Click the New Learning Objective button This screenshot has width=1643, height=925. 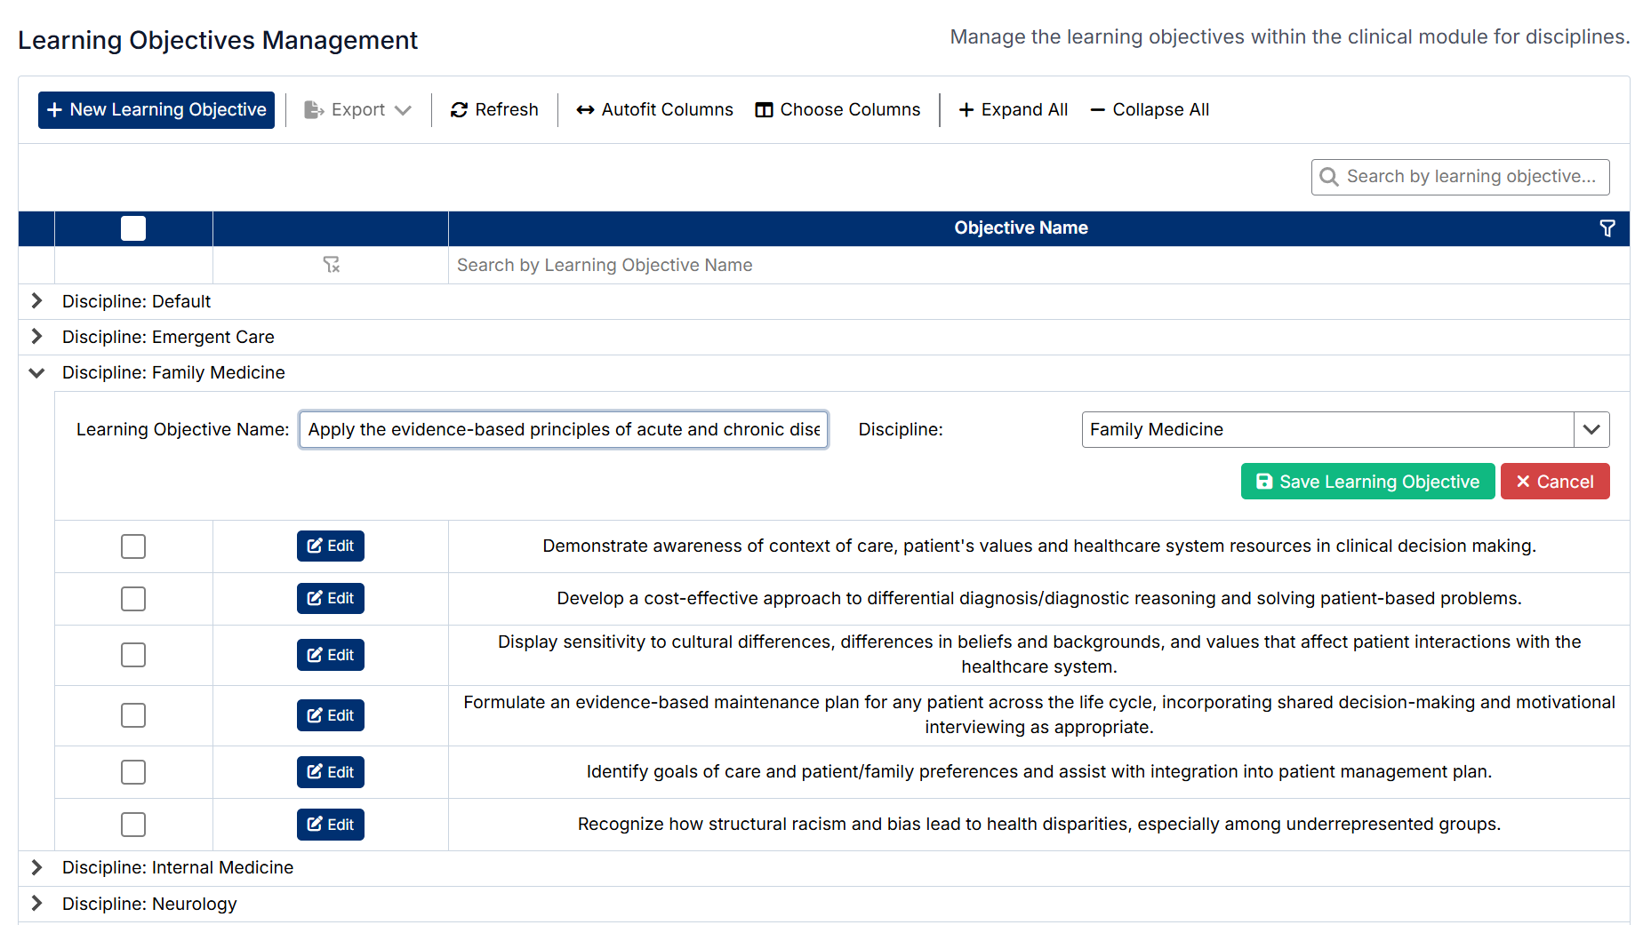click(x=156, y=110)
